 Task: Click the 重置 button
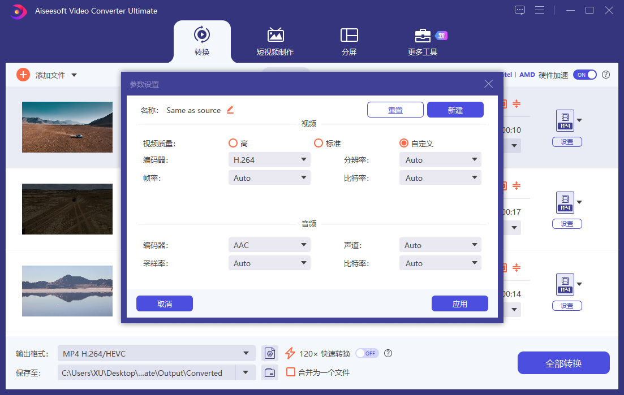pos(395,110)
